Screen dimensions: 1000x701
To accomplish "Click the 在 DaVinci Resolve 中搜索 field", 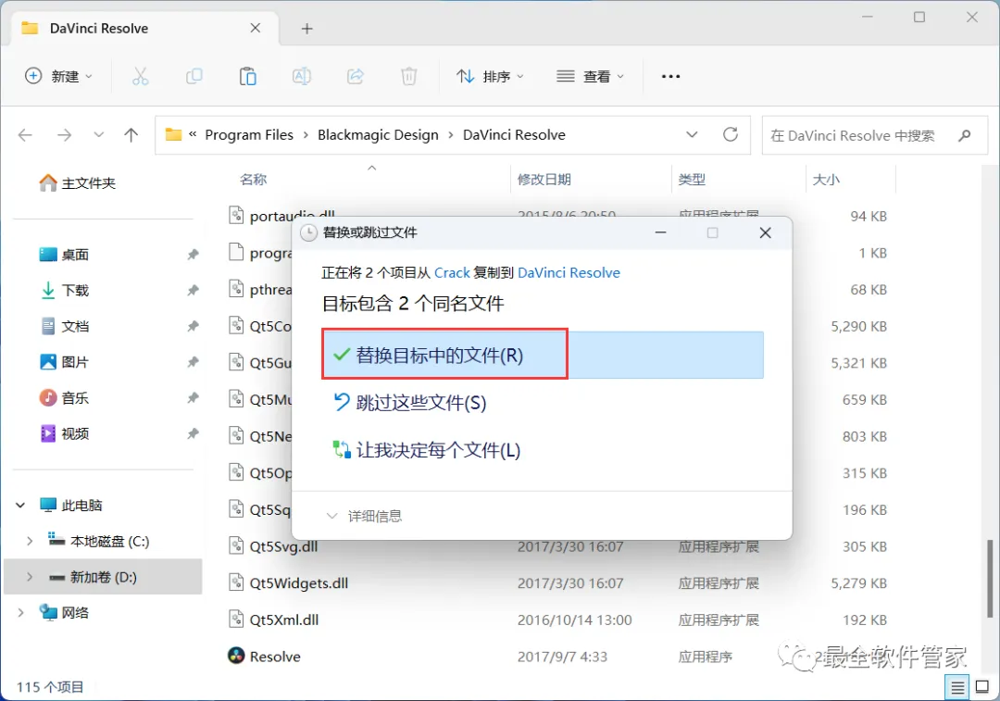I will [x=875, y=135].
